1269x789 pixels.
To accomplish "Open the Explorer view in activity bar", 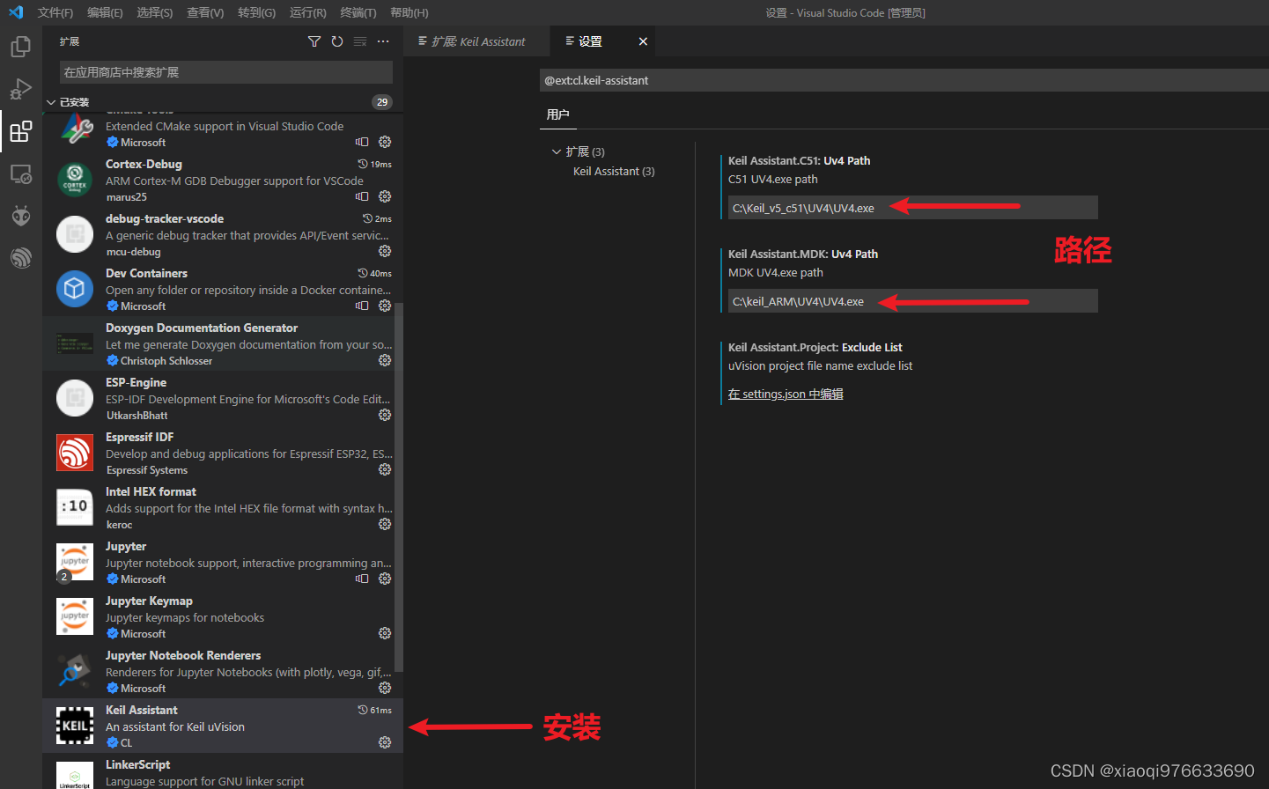I will (x=20, y=47).
